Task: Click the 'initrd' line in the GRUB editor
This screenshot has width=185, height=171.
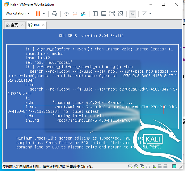Action: pyautogui.click(x=79, y=120)
